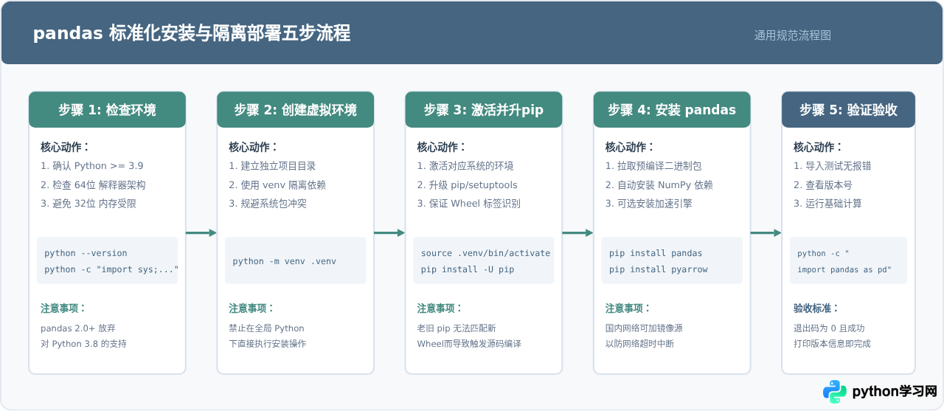The width and height of the screenshot is (944, 411).
Task: Click '退出码为 0 且成功' text
Action: [829, 328]
